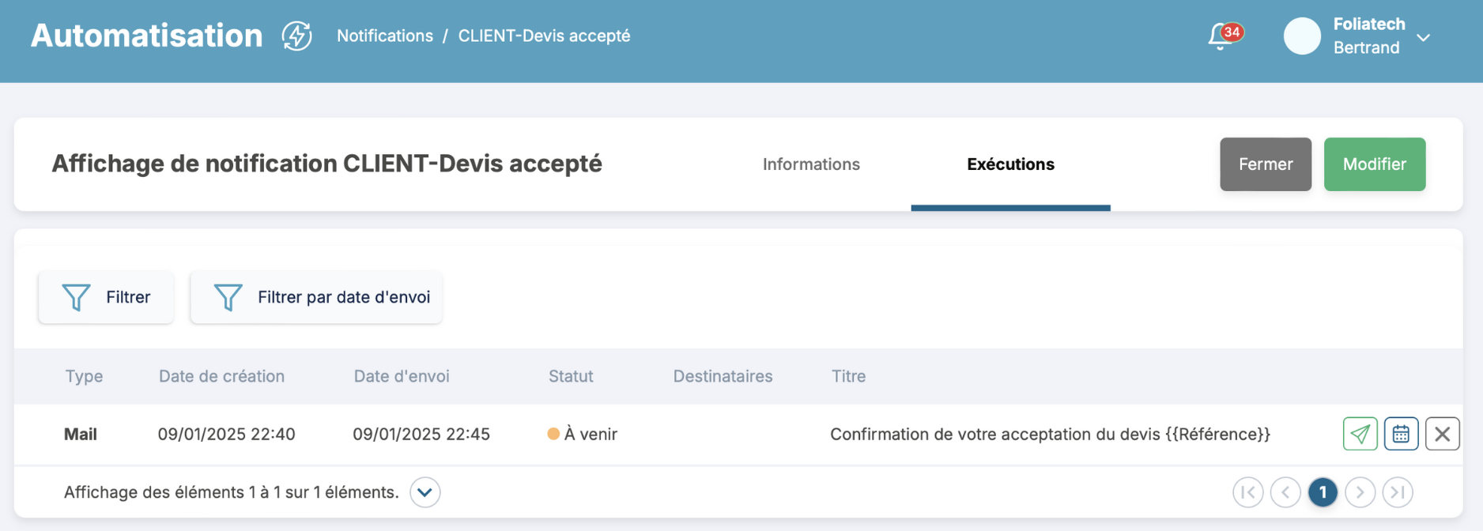1483x531 pixels.
Task: Open the items-per-page chevron dropdown
Action: 425,492
